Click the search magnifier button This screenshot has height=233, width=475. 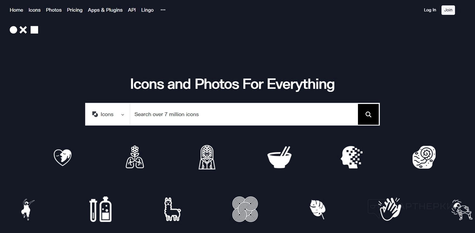tap(368, 114)
